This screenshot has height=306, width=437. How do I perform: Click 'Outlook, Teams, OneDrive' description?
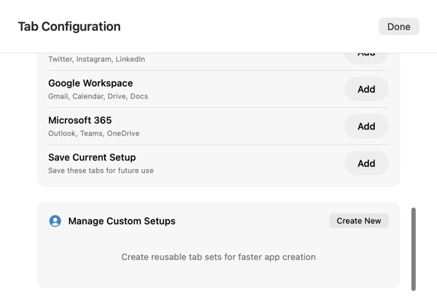(94, 133)
